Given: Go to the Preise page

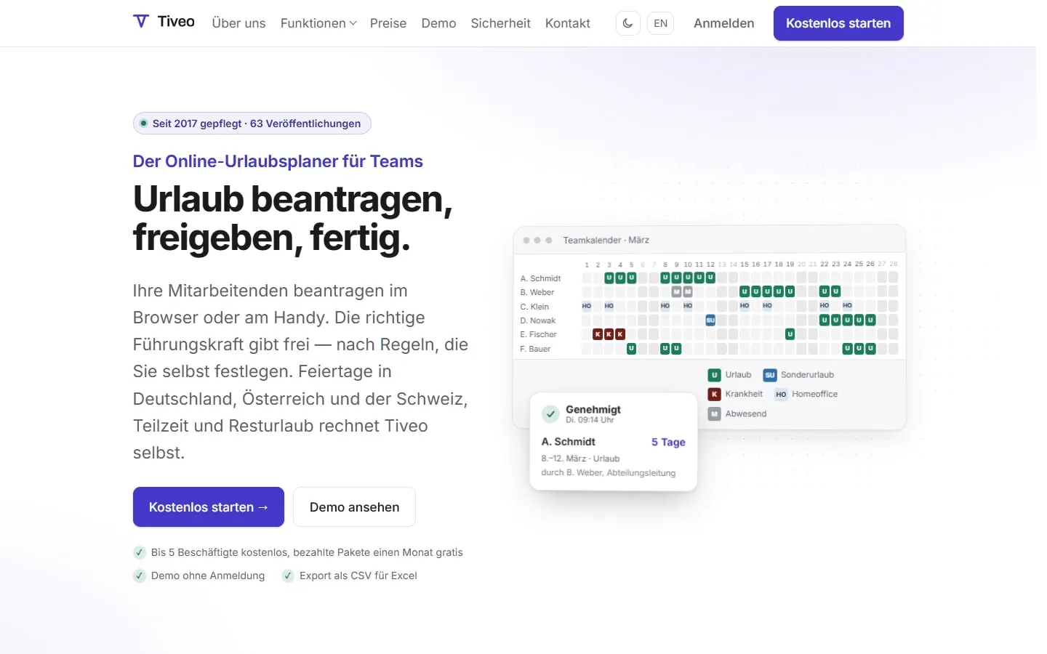Looking at the screenshot, I should coord(388,23).
